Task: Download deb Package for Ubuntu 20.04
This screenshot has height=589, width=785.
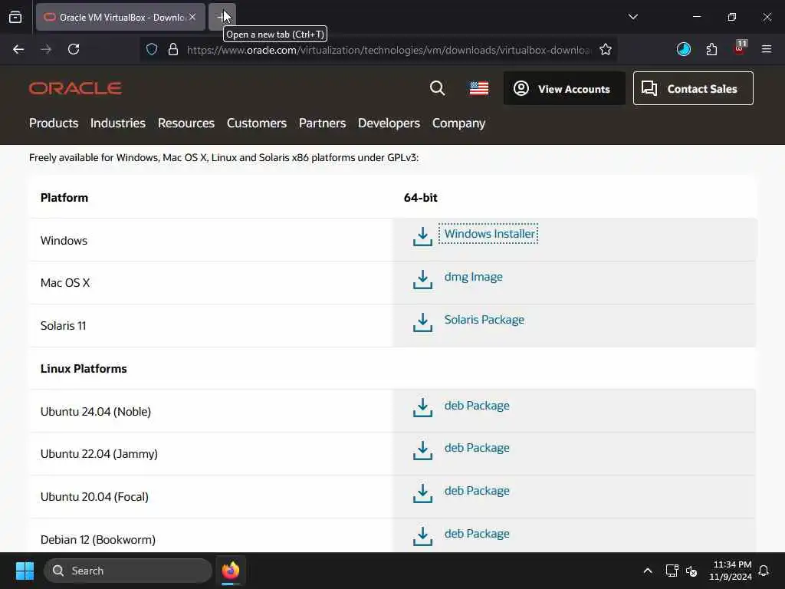Action: point(477,491)
